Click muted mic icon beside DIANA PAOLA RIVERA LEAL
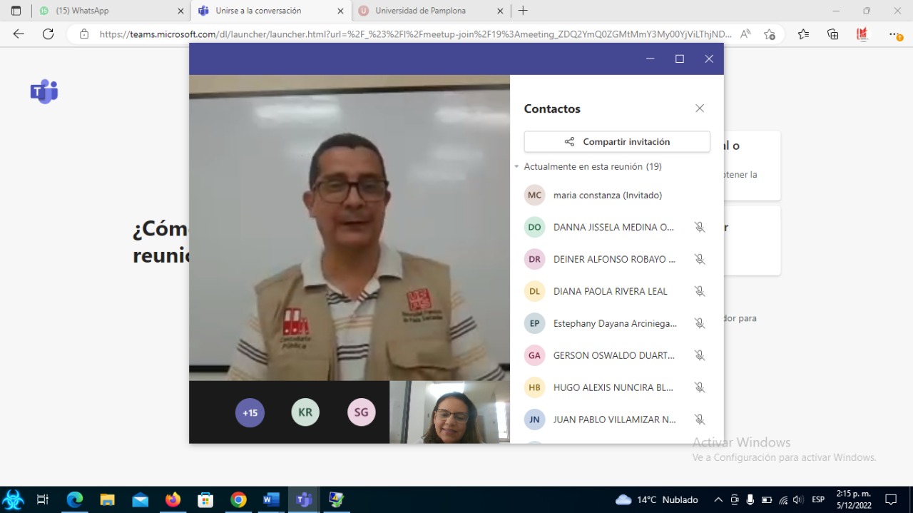Screen dimensions: 913x513 coord(699,291)
